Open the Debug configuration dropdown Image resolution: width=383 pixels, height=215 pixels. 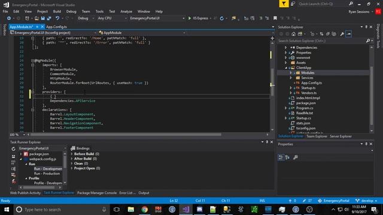pos(86,19)
